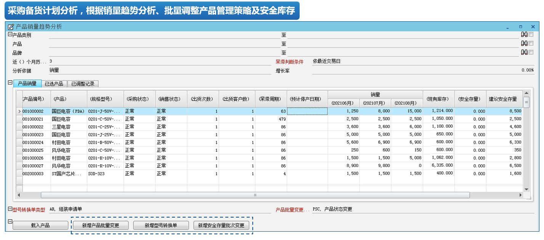Tick the checkbox on the 产品 row
The height and width of the screenshot is (240, 544).
[x=531, y=43]
